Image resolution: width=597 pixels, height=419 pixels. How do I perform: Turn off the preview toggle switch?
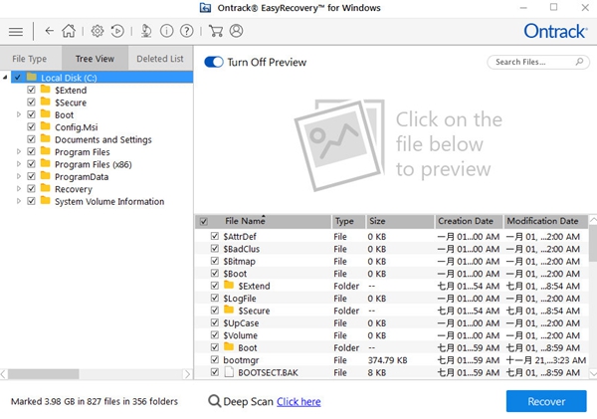[x=214, y=62]
